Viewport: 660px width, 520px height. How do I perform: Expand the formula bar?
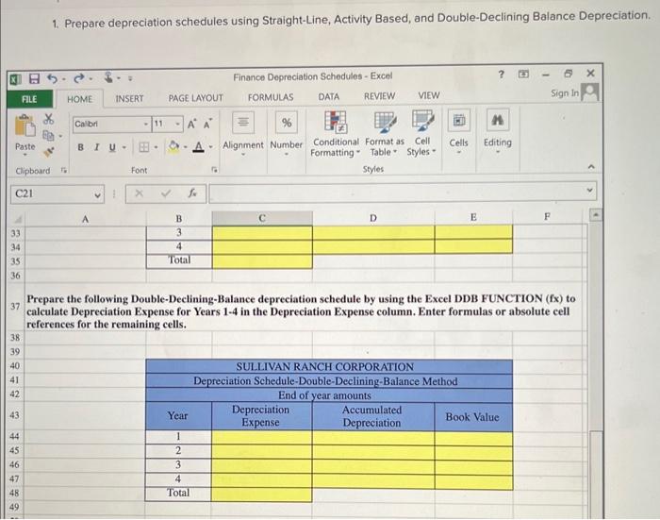tap(589, 190)
